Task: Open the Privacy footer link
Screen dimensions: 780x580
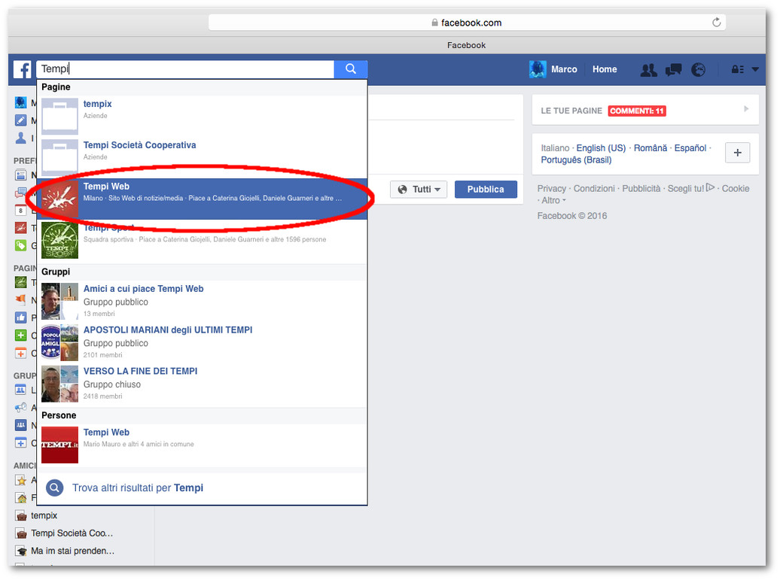Action: [x=552, y=188]
